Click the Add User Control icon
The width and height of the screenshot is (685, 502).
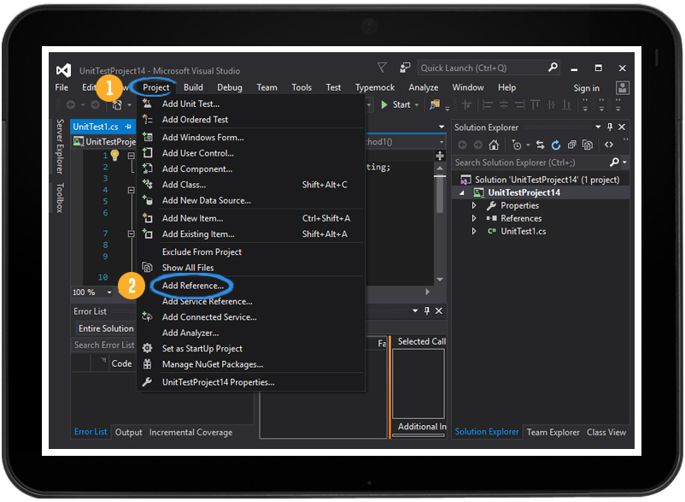[x=148, y=153]
